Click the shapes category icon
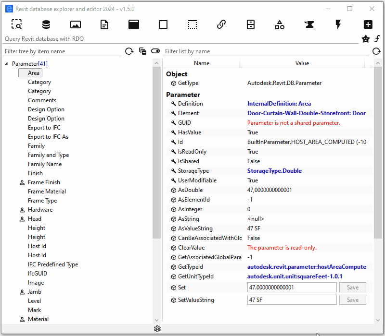 280,24
